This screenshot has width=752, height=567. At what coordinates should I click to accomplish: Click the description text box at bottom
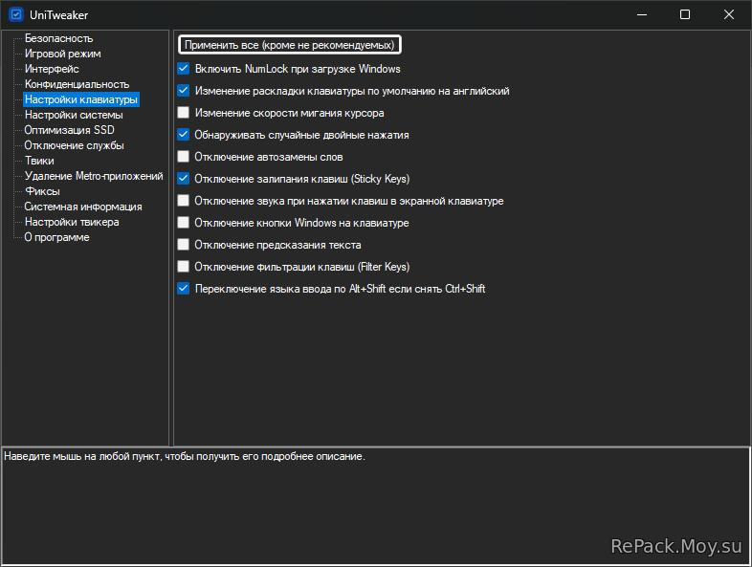click(x=376, y=506)
